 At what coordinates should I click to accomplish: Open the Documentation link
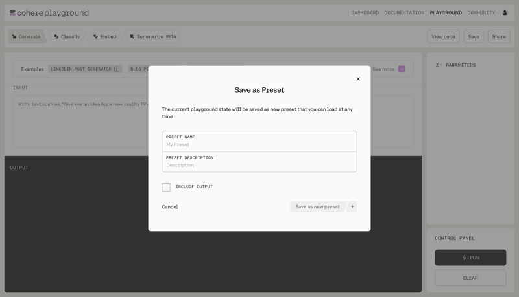[404, 12]
